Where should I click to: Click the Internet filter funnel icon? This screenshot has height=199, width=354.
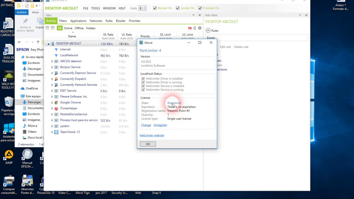pyautogui.click(x=56, y=49)
